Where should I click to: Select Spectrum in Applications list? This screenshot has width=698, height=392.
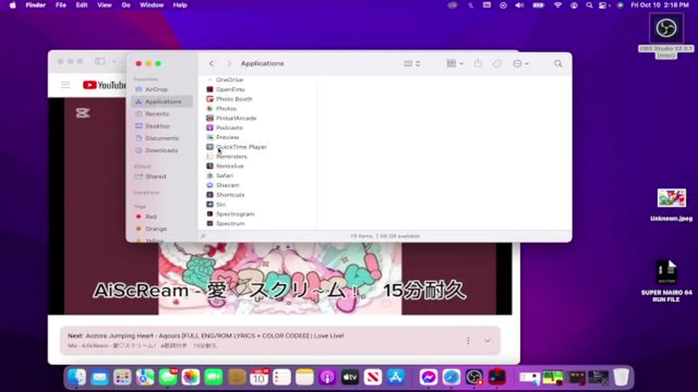[x=230, y=224]
